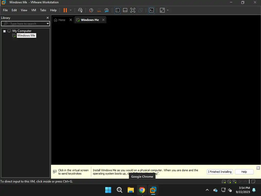This screenshot has height=196, width=261.
Task: Open the Tabs menu
Action: [x=43, y=10]
